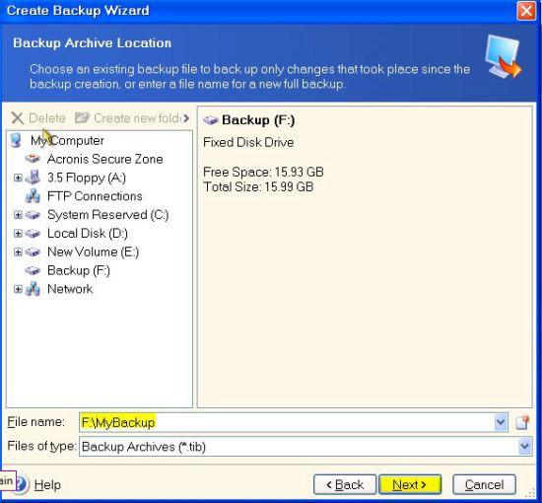Expand the Local Disk (D:) node
Image resolution: width=542 pixels, height=503 pixels.
18,234
